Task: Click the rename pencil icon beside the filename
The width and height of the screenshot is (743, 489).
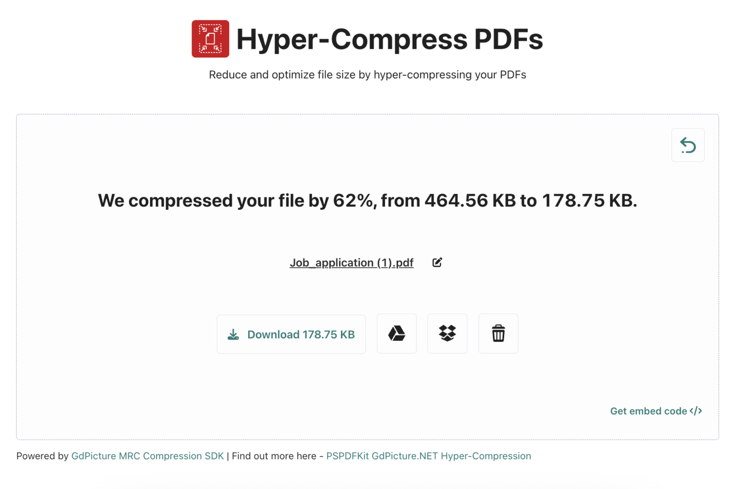Action: (x=437, y=262)
